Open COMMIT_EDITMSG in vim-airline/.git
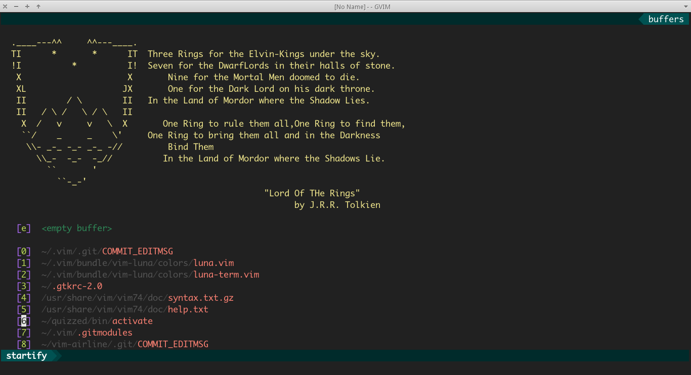 125,344
